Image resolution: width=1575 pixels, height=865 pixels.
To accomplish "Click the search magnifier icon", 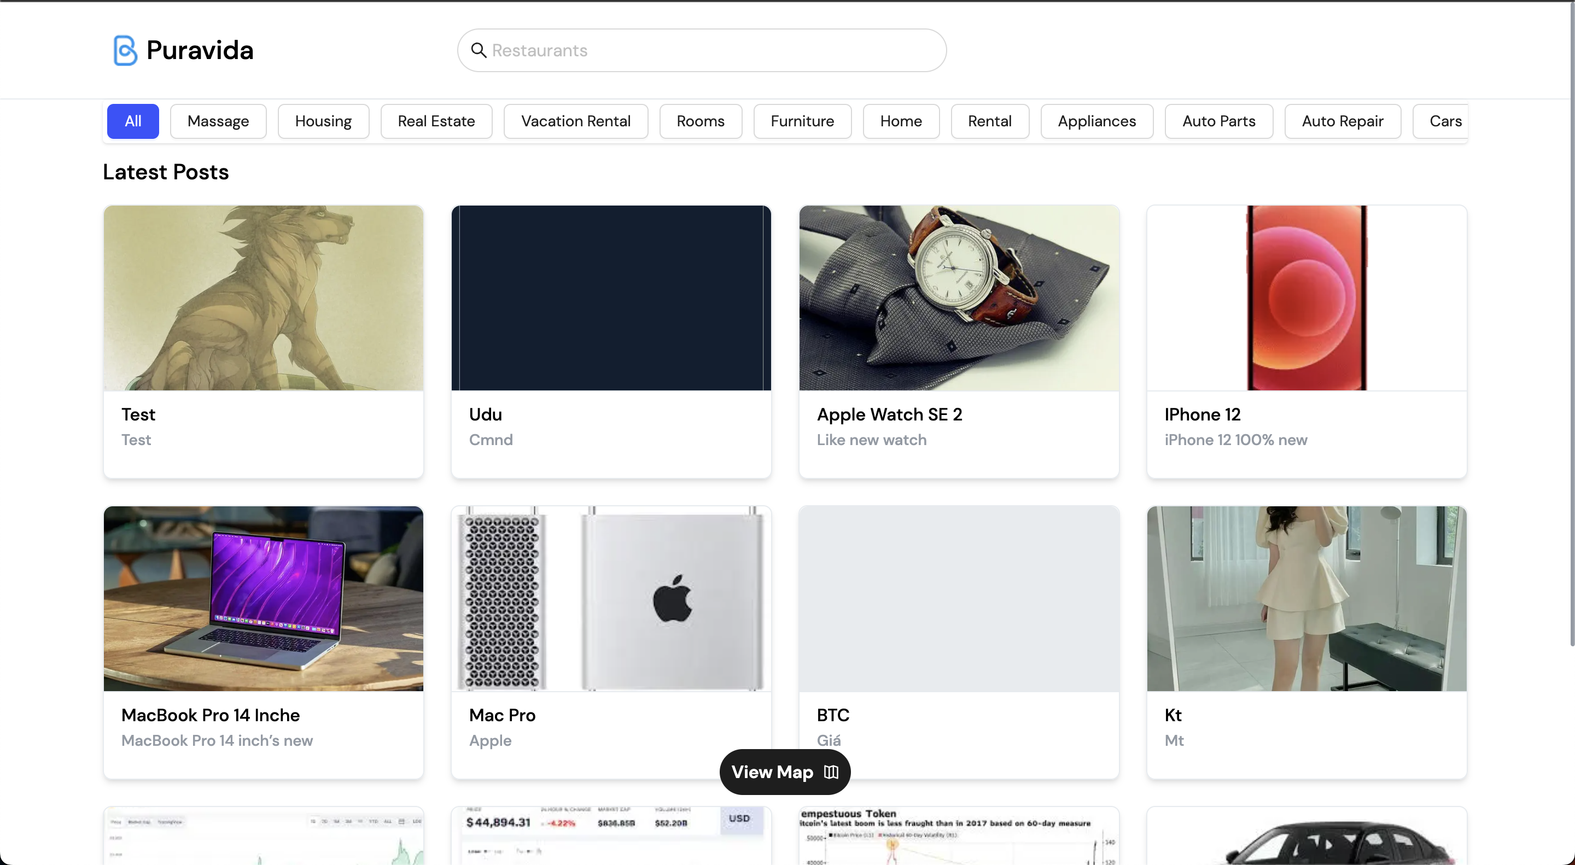I will pyautogui.click(x=479, y=50).
